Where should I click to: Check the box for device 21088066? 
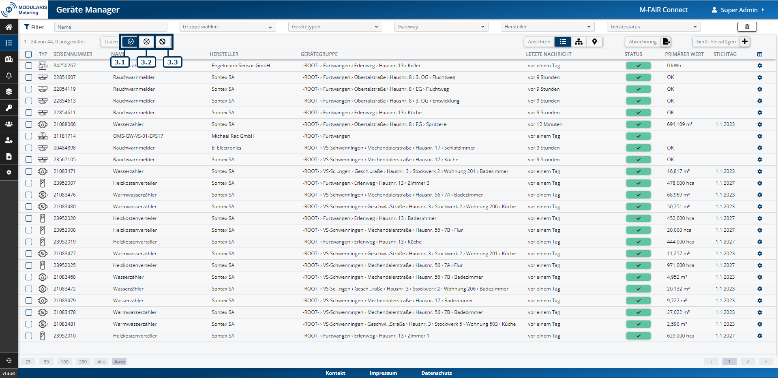coord(29,124)
